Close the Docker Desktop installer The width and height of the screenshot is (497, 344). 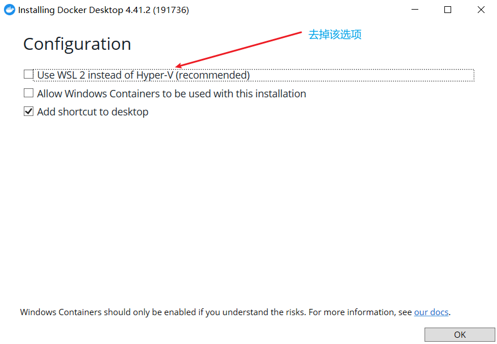(481, 10)
